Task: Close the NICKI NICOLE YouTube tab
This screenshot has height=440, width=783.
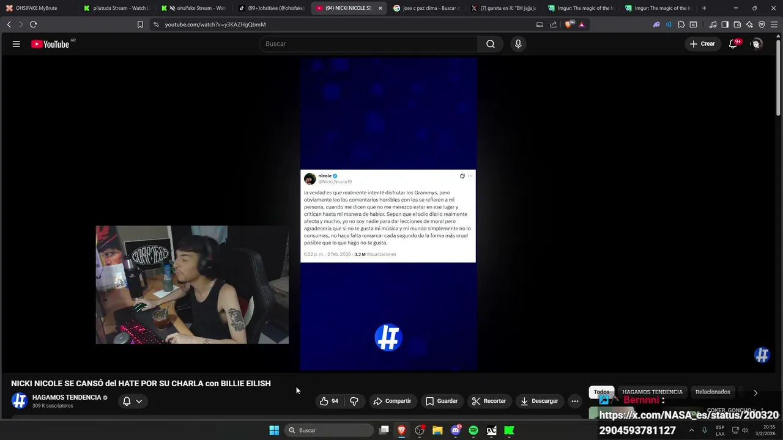Action: (380, 8)
